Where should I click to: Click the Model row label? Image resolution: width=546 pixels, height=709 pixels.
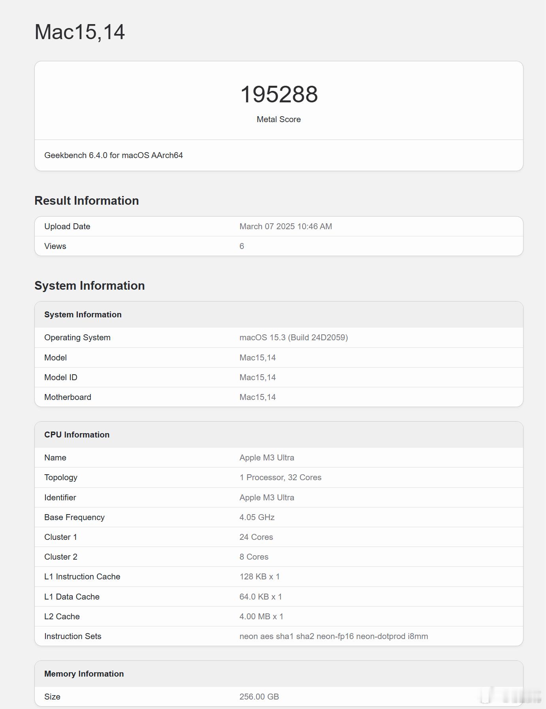[x=55, y=358]
